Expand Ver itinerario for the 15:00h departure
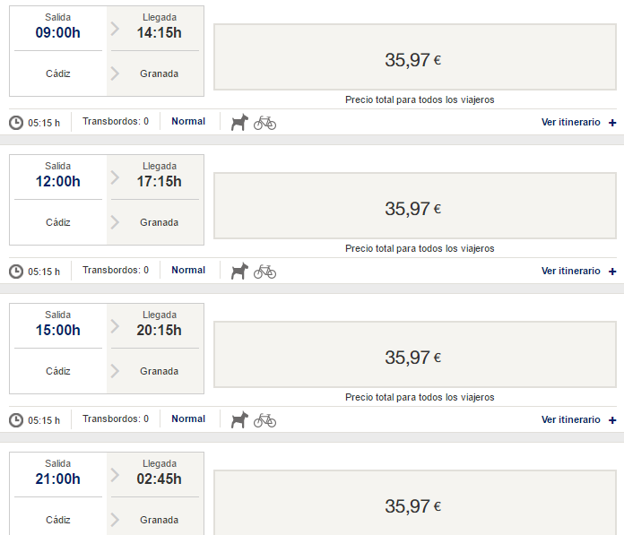 click(578, 419)
